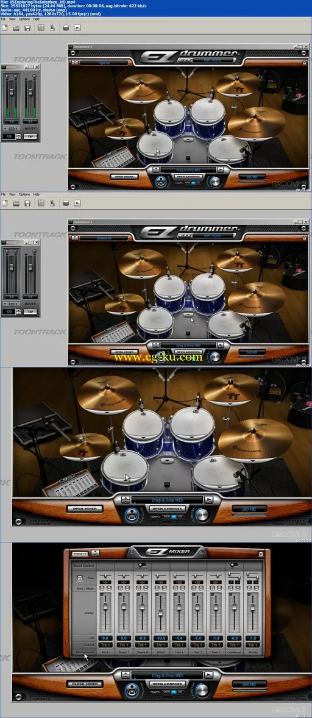Solo the Hihat channel in EZ Mixer
Screen dimensions: 312x718
click(x=157, y=588)
